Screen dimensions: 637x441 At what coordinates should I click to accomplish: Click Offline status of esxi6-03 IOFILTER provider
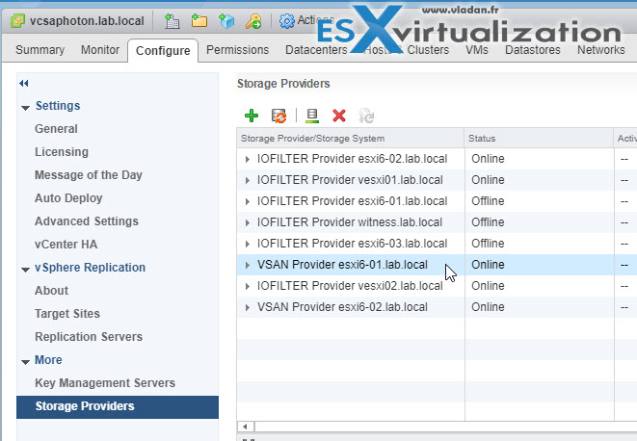[x=488, y=244]
